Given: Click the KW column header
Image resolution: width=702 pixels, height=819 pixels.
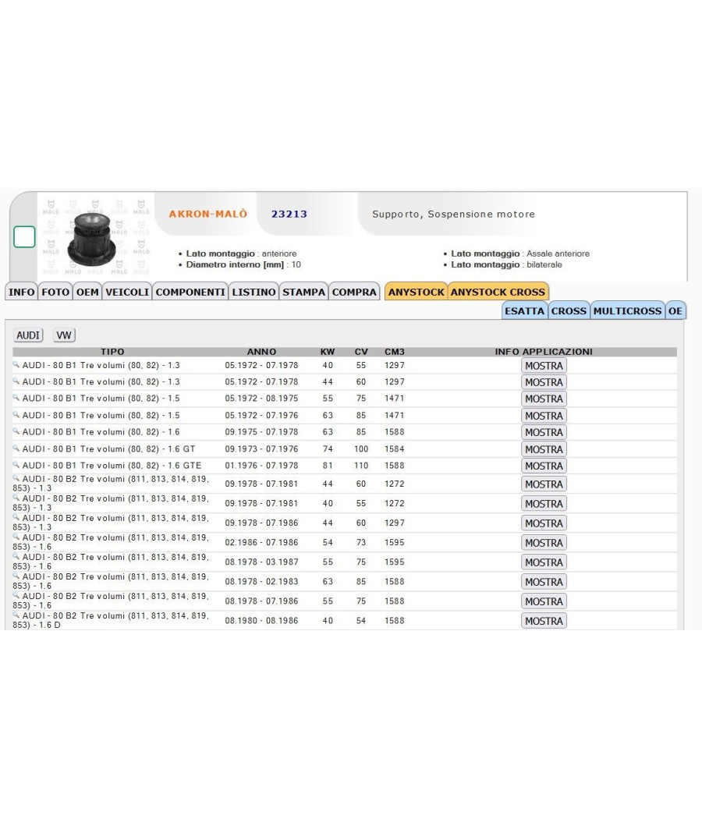Looking at the screenshot, I should point(328,352).
